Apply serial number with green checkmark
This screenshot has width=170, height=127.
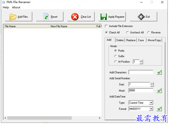159,90
